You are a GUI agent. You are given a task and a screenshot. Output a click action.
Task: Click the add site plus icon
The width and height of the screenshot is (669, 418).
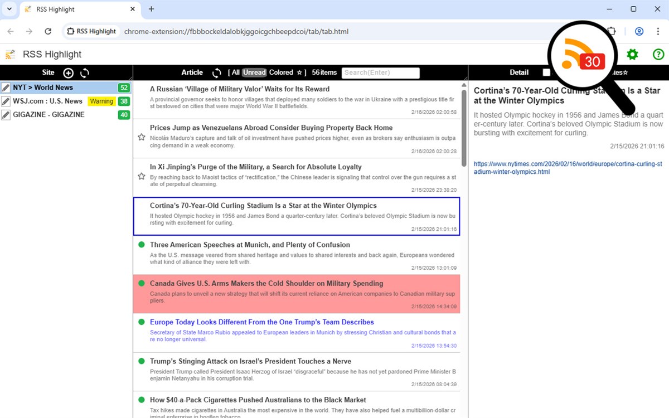[x=68, y=73]
